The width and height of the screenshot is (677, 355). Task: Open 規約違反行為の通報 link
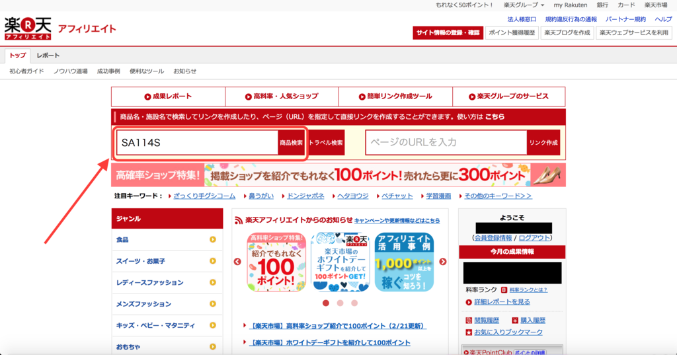click(571, 19)
